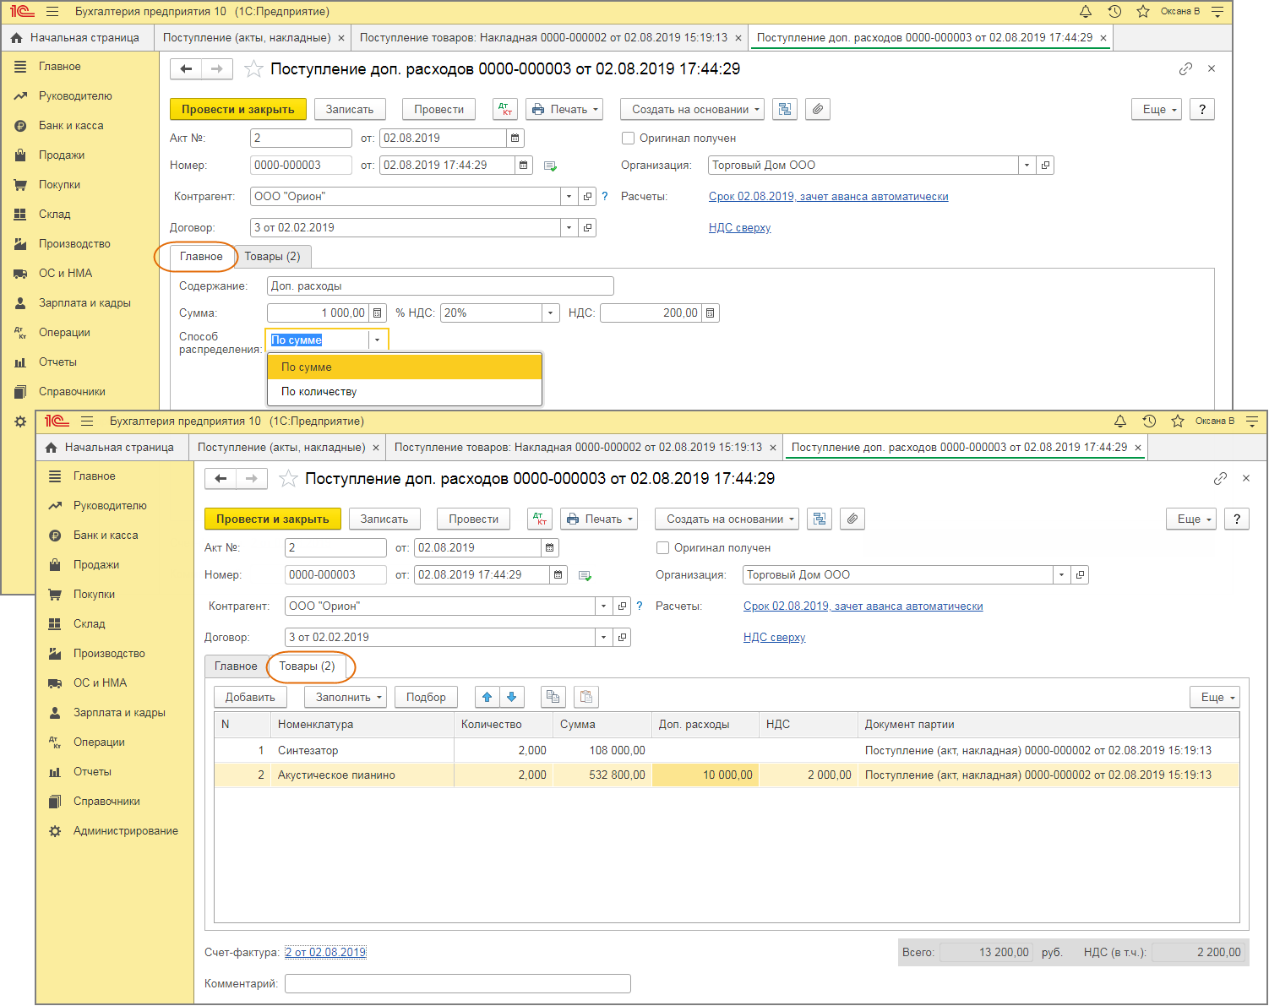This screenshot has width=1269, height=1006.
Task: Open Договор card in front window
Action: pyautogui.click(x=623, y=638)
